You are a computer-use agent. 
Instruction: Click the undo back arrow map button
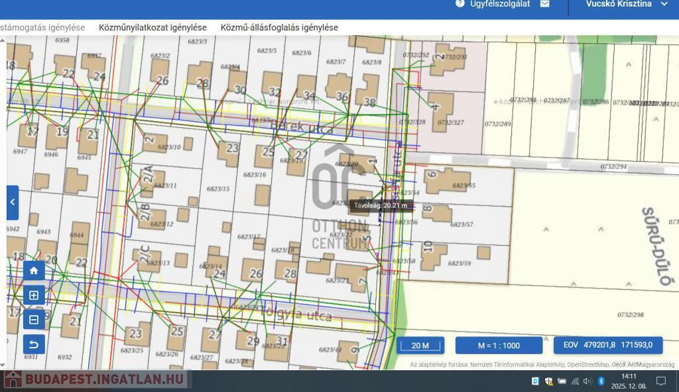34,344
